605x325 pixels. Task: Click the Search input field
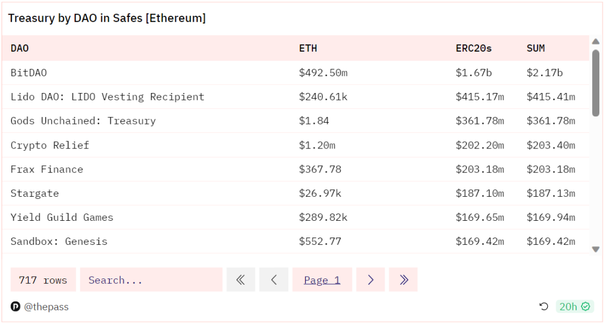pos(151,280)
